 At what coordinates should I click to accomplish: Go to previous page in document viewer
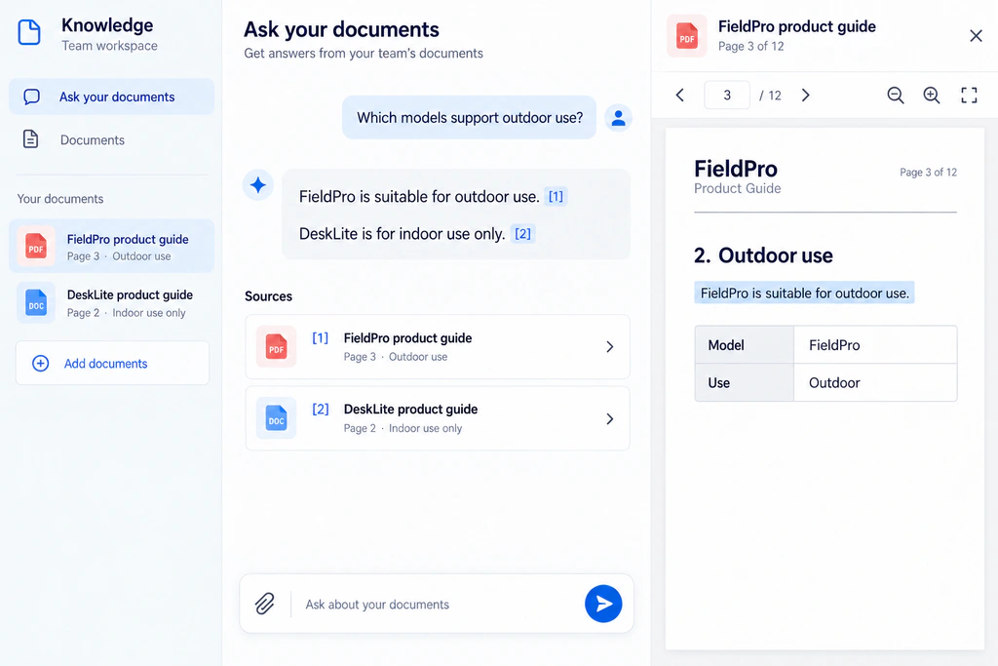coord(679,96)
